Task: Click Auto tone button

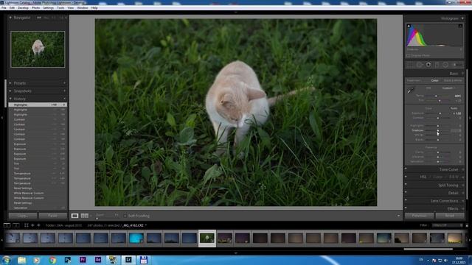Action: click(x=454, y=108)
